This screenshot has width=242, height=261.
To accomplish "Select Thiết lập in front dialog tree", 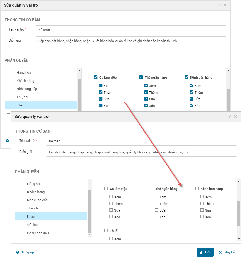I will pyautogui.click(x=51, y=225).
